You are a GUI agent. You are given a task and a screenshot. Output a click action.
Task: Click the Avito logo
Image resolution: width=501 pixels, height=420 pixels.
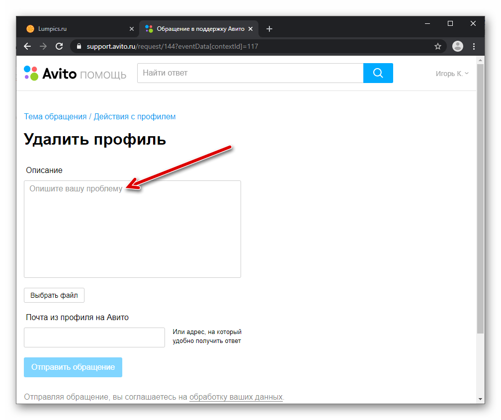tap(50, 74)
